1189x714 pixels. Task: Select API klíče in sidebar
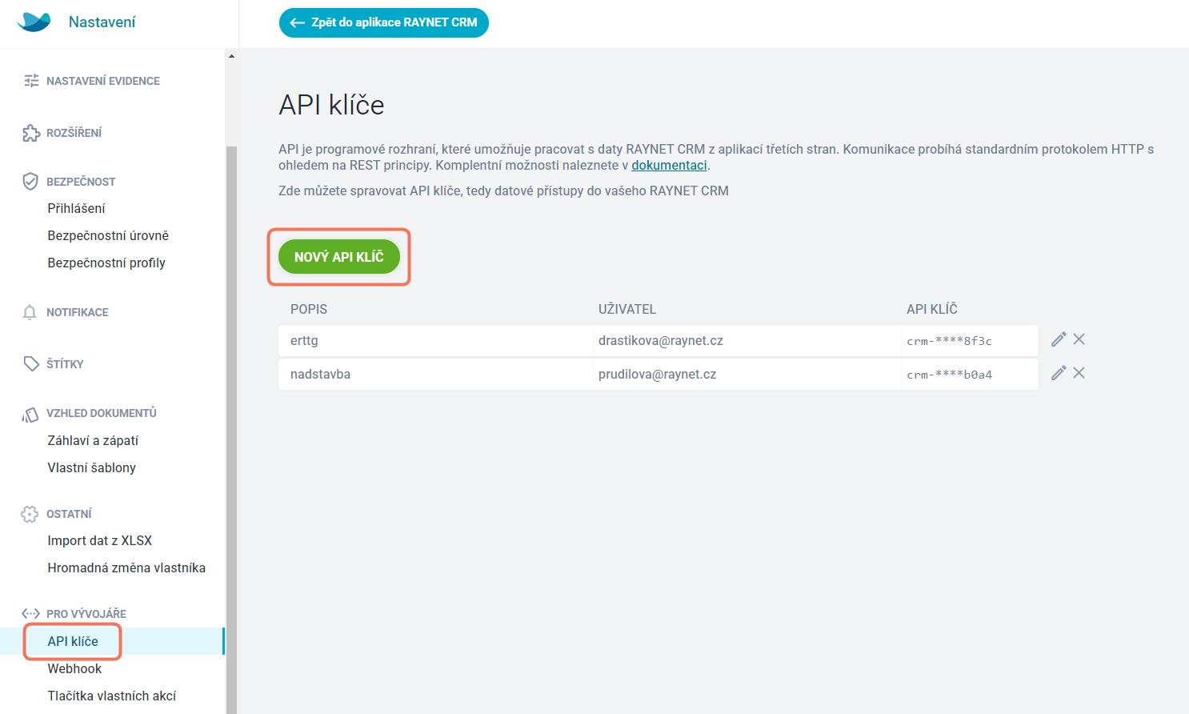73,642
